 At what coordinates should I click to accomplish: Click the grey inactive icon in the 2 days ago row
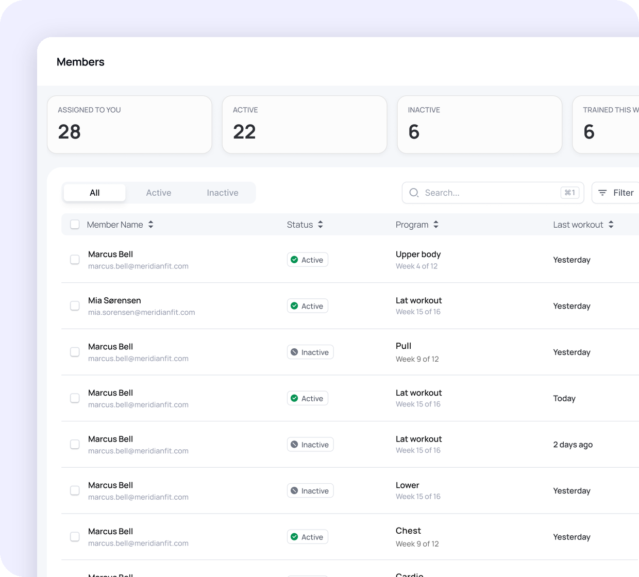point(294,445)
